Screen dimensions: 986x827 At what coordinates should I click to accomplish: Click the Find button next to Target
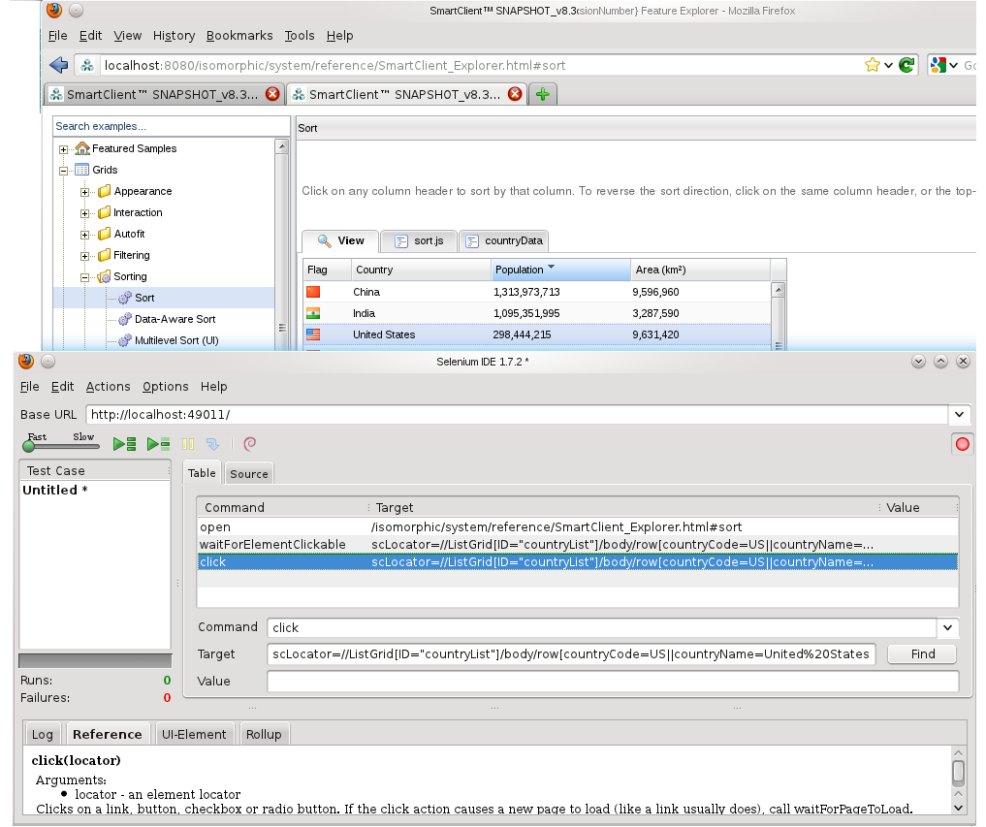[x=922, y=653]
